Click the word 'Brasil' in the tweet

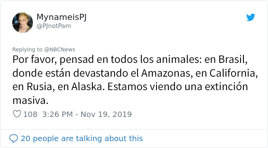[x=233, y=59]
